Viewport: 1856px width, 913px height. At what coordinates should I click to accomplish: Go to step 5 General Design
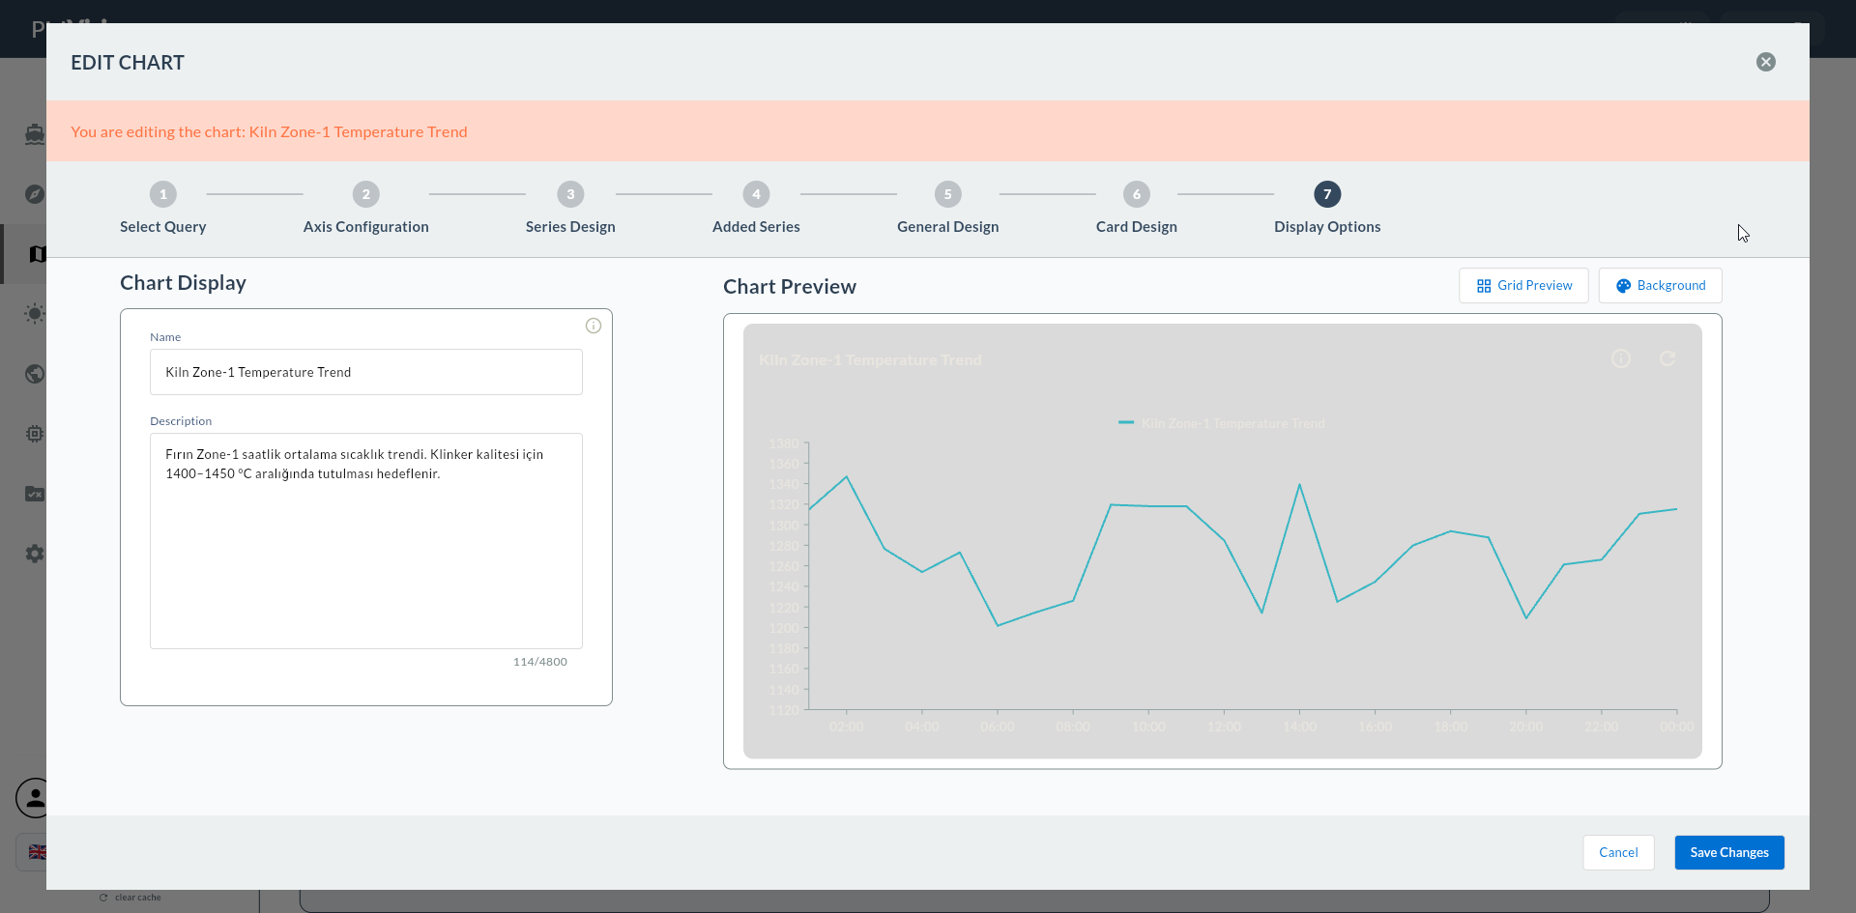[947, 209]
